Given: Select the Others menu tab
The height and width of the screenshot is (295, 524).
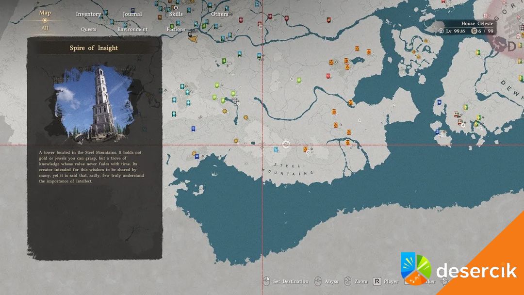Looking at the screenshot, I should pos(219,14).
